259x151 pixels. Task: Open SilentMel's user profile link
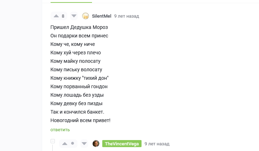(102, 16)
